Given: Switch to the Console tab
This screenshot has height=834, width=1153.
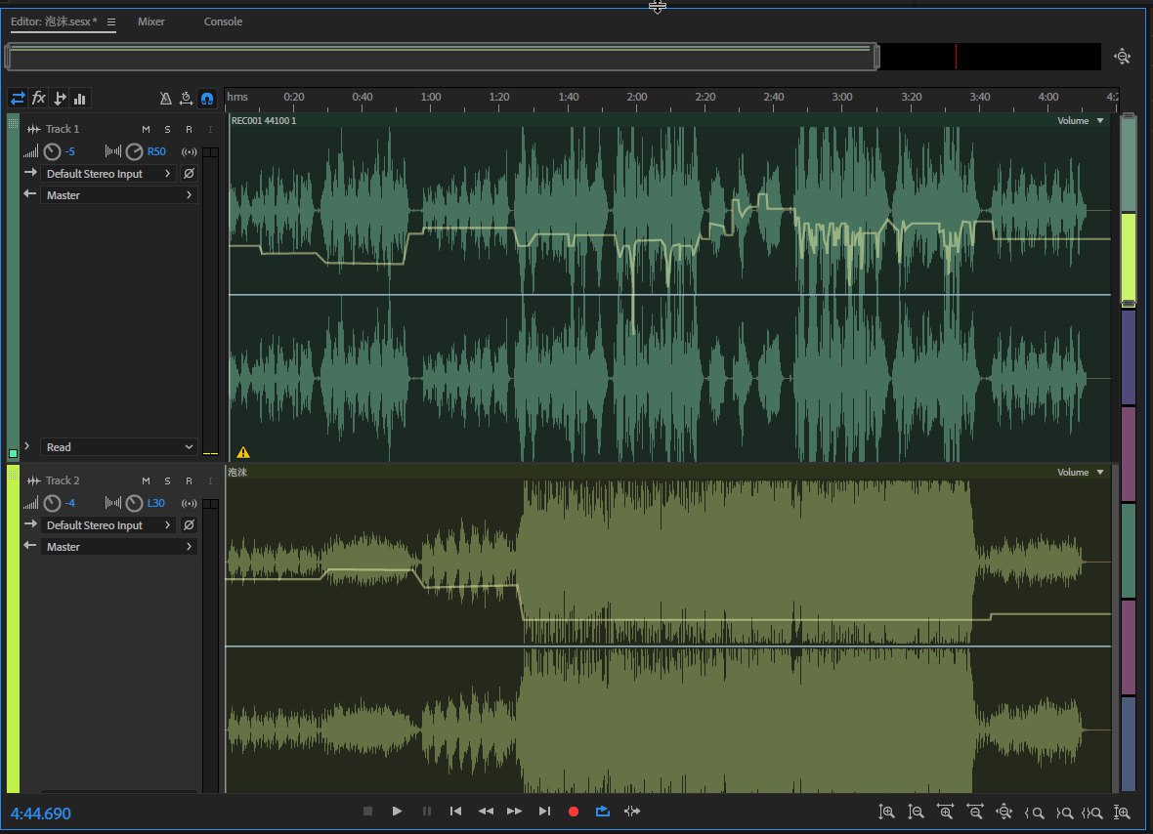Looking at the screenshot, I should (x=223, y=21).
